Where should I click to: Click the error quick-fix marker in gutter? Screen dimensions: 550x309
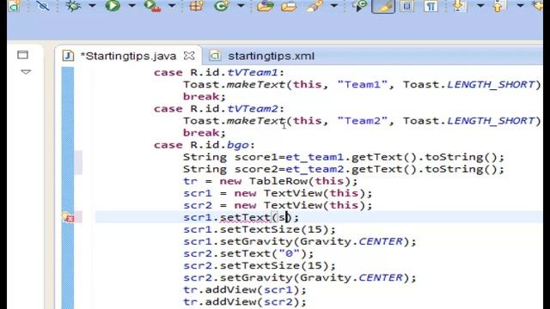68,217
